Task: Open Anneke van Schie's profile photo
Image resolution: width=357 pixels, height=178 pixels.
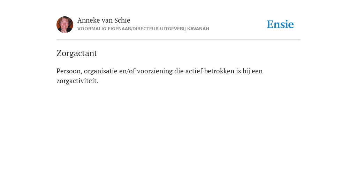Action: pyautogui.click(x=65, y=25)
